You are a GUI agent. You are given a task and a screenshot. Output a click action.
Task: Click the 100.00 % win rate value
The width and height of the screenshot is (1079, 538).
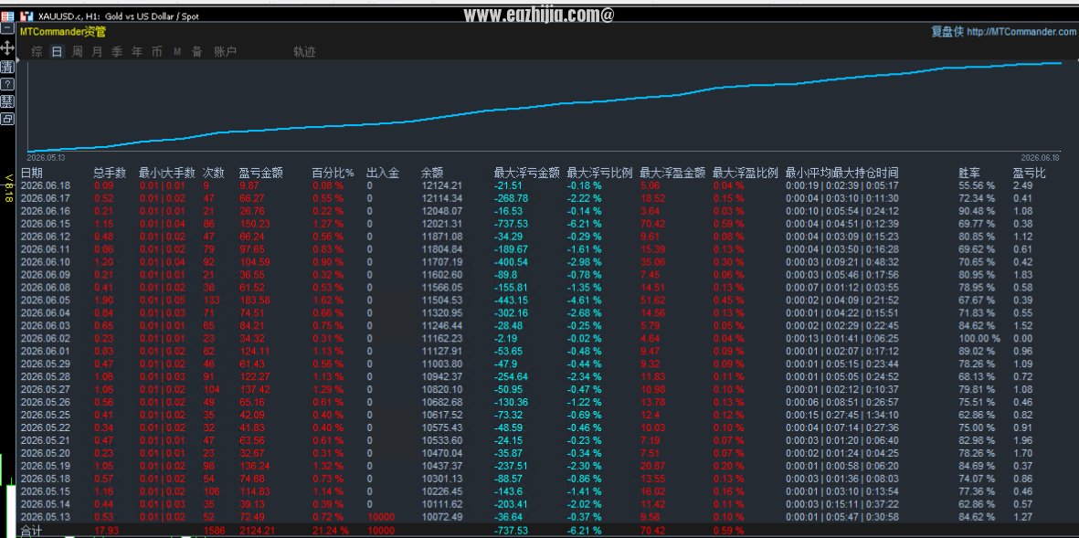(980, 339)
